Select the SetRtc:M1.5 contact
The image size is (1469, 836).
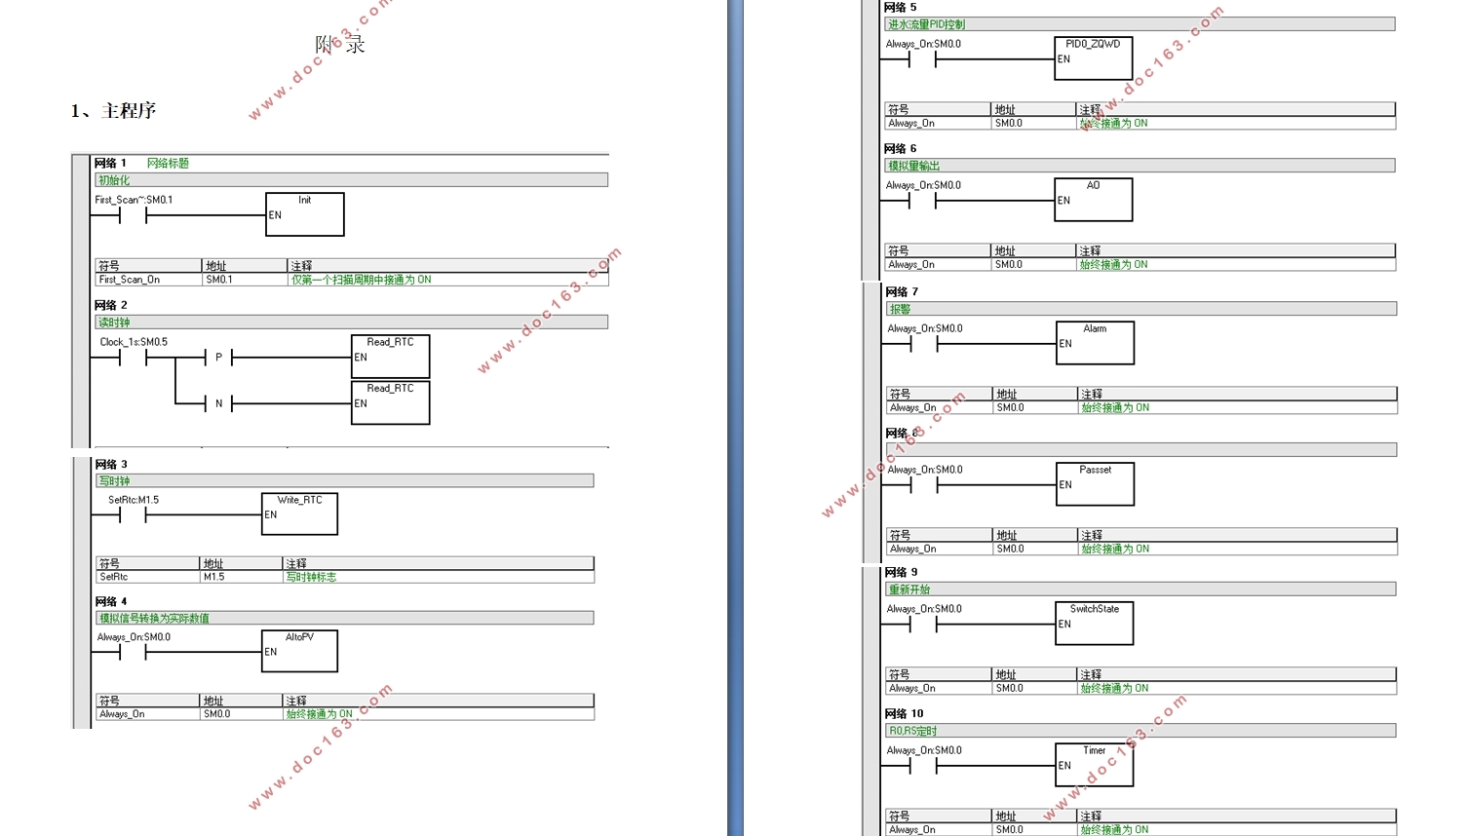click(x=133, y=515)
